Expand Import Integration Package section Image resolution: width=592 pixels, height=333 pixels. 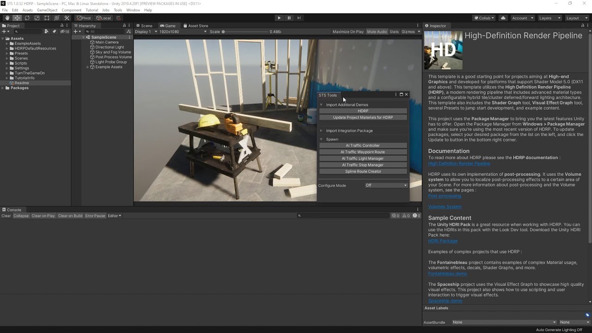coord(321,130)
